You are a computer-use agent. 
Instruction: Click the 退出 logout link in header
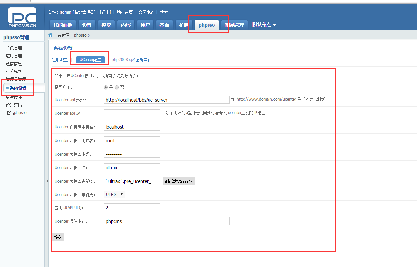(x=106, y=12)
